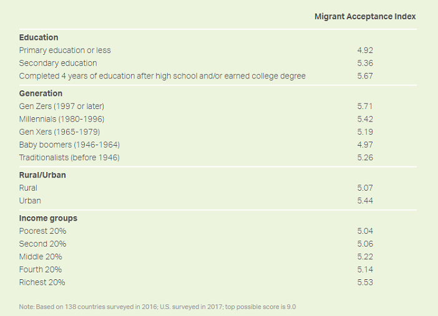Image resolution: width=438 pixels, height=316 pixels.
Task: Click the Traditionalists (before 1946) label
Action: coord(69,158)
